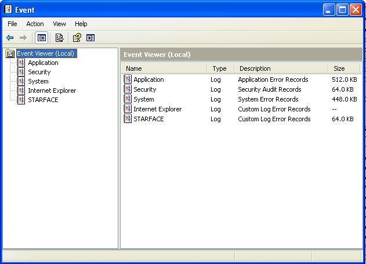This screenshot has height=264, width=366.
Task: Click the System log icon in the tree
Action: click(x=21, y=81)
